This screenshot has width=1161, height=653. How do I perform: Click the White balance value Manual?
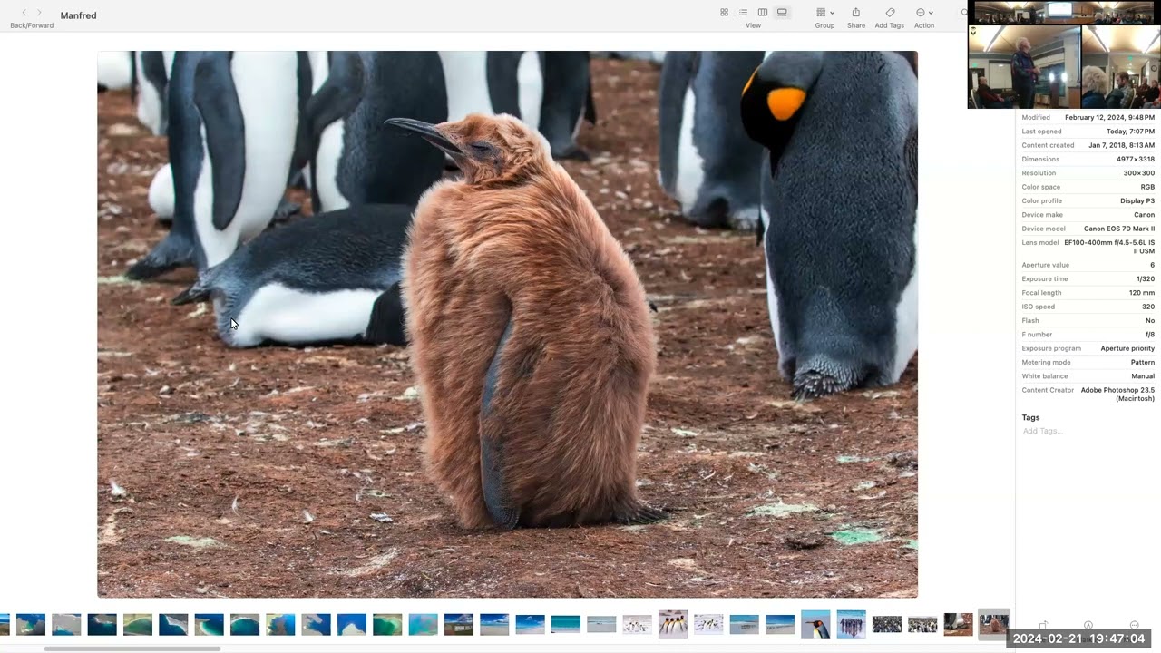tap(1143, 376)
